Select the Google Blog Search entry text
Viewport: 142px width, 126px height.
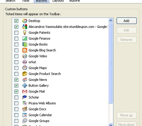(42, 50)
